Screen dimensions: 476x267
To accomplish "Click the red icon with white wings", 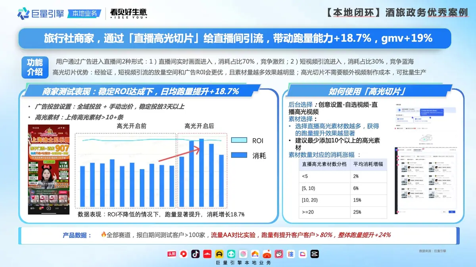I will [207, 254].
